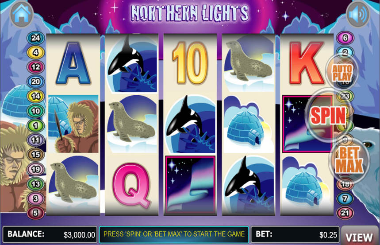The height and width of the screenshot is (245, 380).
Task: Select the blue payline 20 marker
Action: pos(36,82)
